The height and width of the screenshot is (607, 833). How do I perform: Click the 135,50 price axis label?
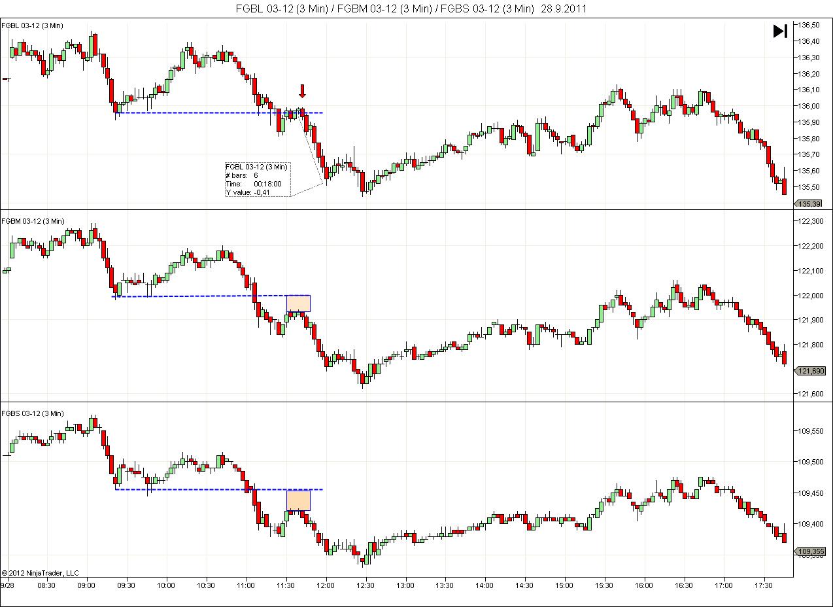point(809,187)
